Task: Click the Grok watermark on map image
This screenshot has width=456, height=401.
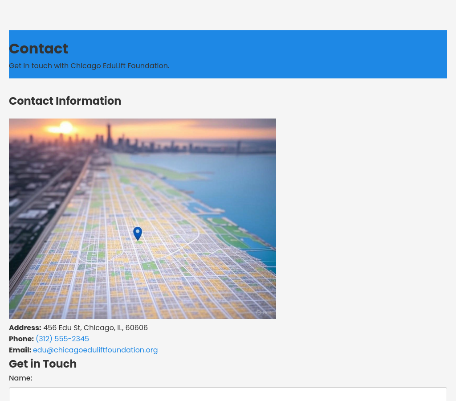Action: pyautogui.click(x=265, y=312)
